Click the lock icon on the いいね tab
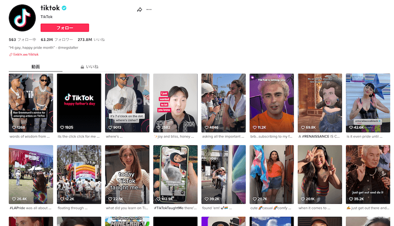Screen dimensions: 394x226 coord(82,67)
